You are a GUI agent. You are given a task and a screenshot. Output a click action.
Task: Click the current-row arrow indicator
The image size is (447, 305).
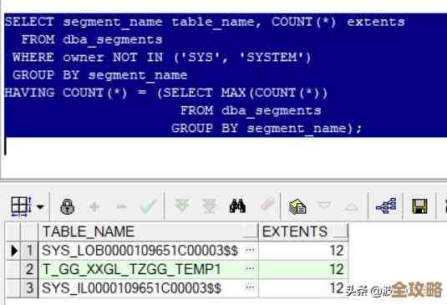pyautogui.click(x=13, y=251)
